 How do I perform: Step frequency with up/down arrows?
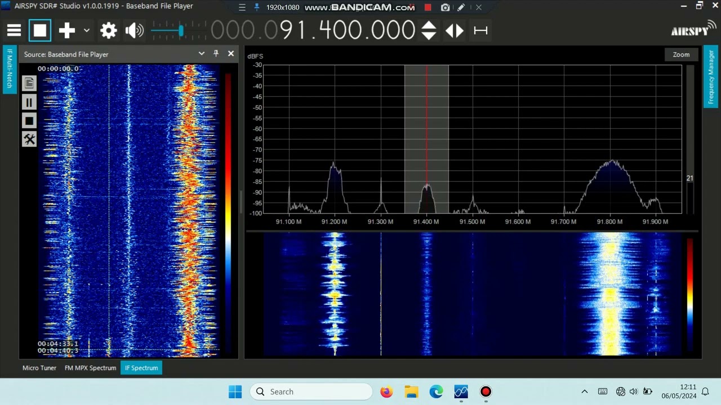429,30
